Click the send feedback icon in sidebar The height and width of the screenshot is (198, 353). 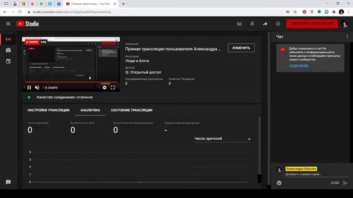8,182
